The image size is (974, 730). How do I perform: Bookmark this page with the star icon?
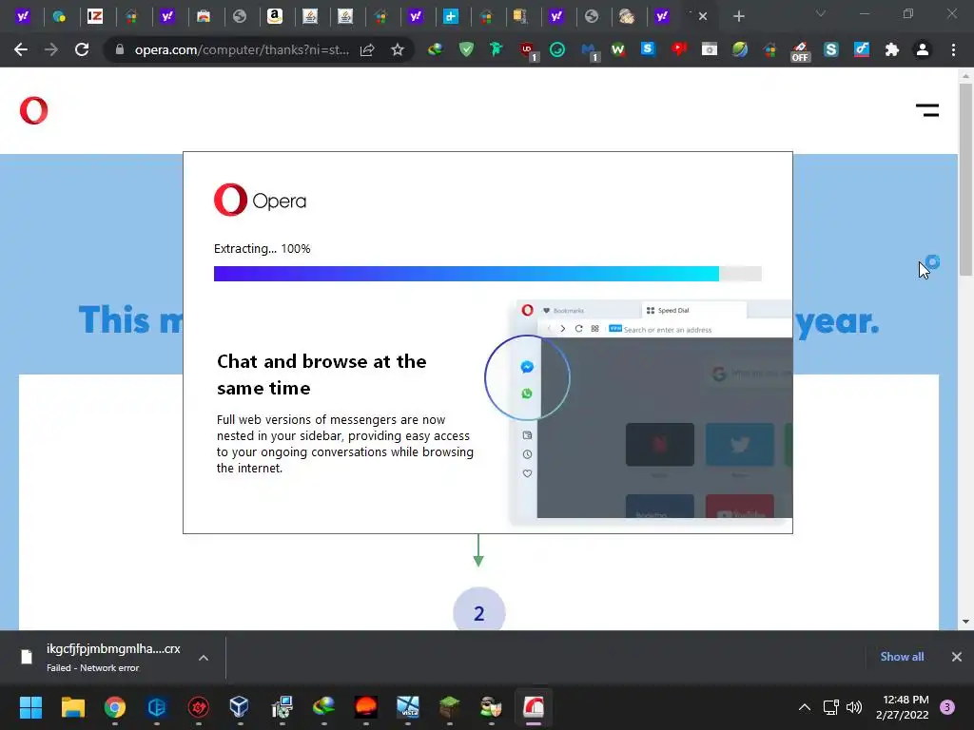pyautogui.click(x=398, y=49)
